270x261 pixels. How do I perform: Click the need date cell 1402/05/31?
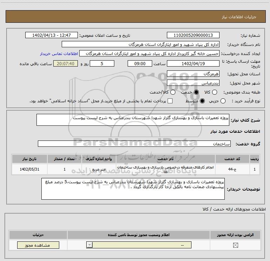click(x=29, y=169)
